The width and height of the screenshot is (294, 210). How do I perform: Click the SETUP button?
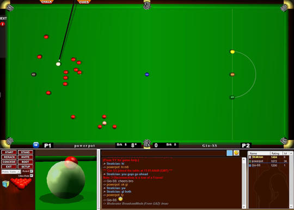point(26,167)
